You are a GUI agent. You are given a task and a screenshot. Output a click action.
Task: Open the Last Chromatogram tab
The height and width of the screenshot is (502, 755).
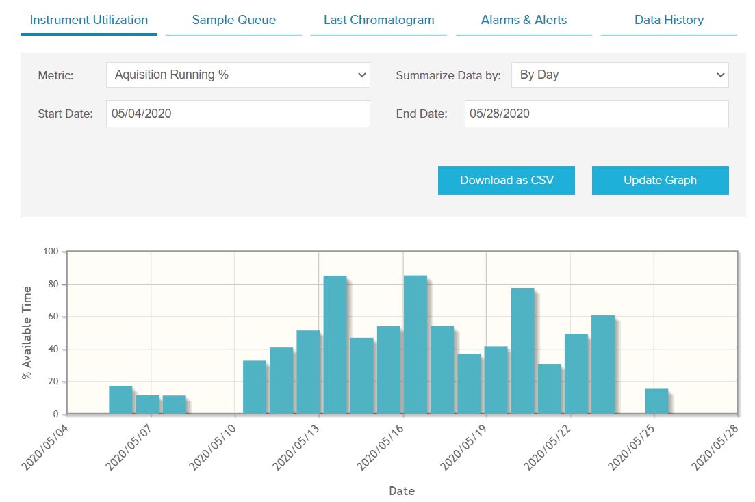[x=379, y=20]
